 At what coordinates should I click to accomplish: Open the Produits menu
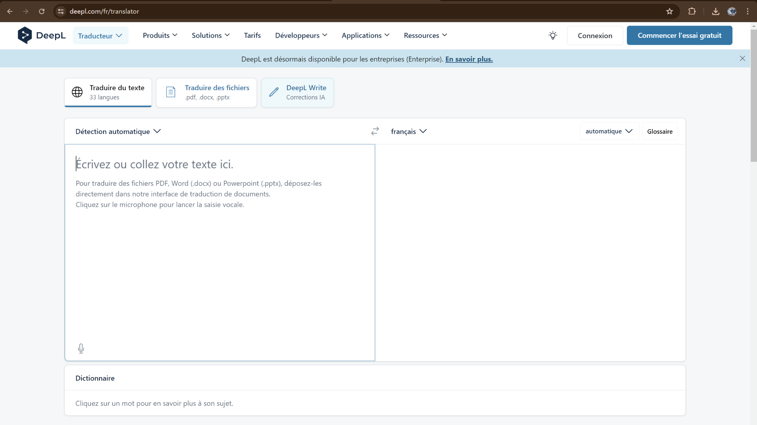pos(160,35)
